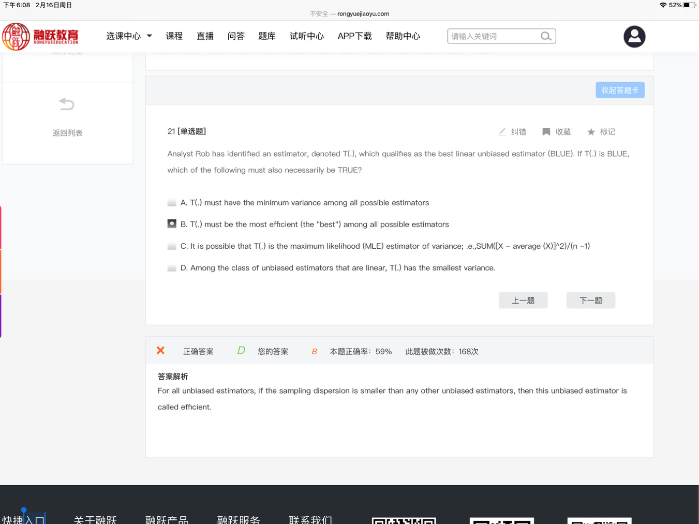The width and height of the screenshot is (699, 524).
Task: Mark the question with star icon
Action: point(591,132)
